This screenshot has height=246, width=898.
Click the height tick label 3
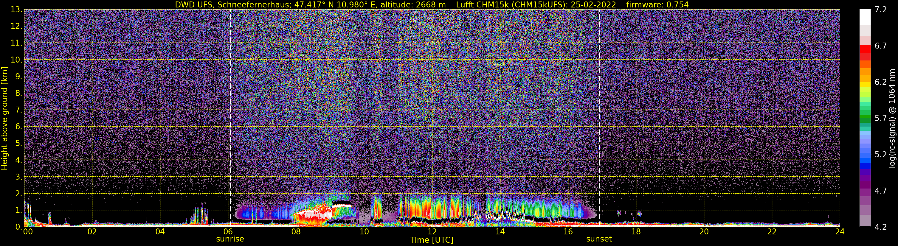tap(18, 177)
